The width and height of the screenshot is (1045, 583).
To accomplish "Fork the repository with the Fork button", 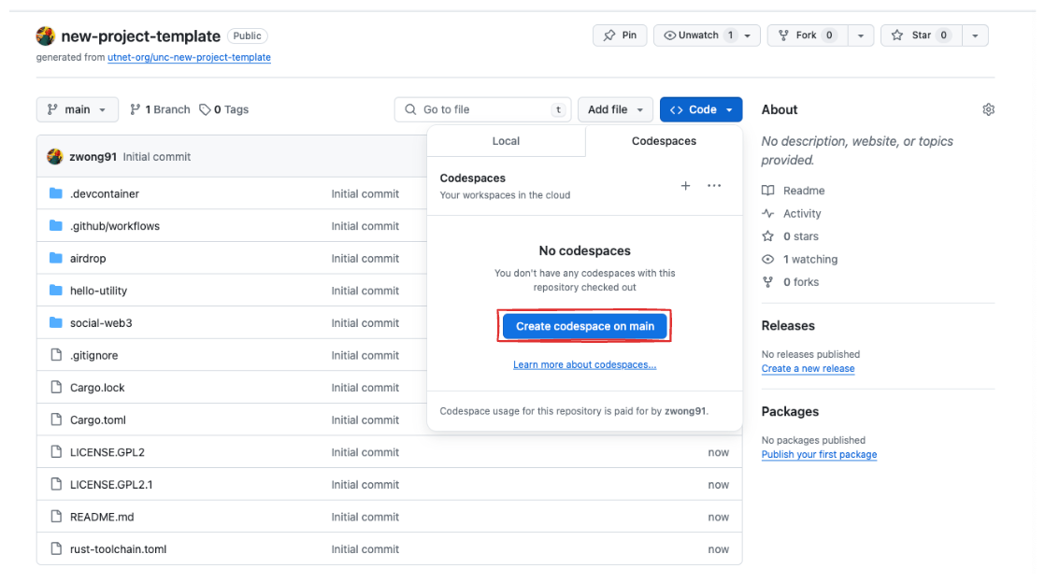I will 808,36.
